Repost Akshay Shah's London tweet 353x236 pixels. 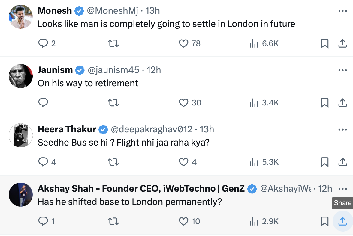click(113, 221)
